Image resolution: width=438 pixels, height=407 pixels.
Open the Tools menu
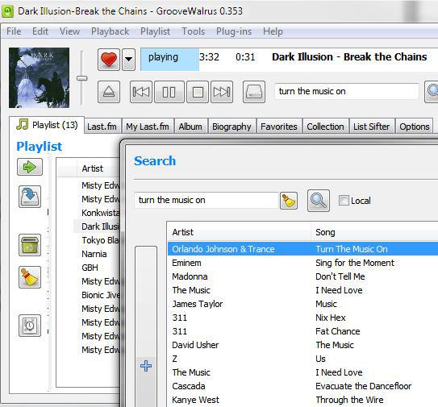[x=194, y=31]
